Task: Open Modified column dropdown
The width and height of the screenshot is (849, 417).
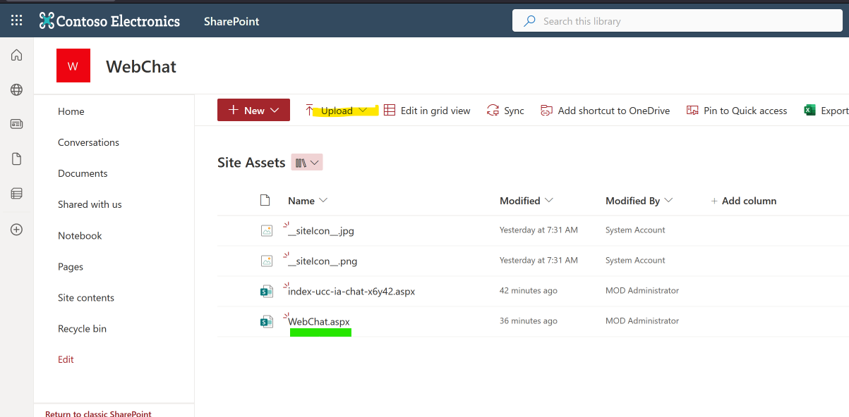Action: [548, 201]
